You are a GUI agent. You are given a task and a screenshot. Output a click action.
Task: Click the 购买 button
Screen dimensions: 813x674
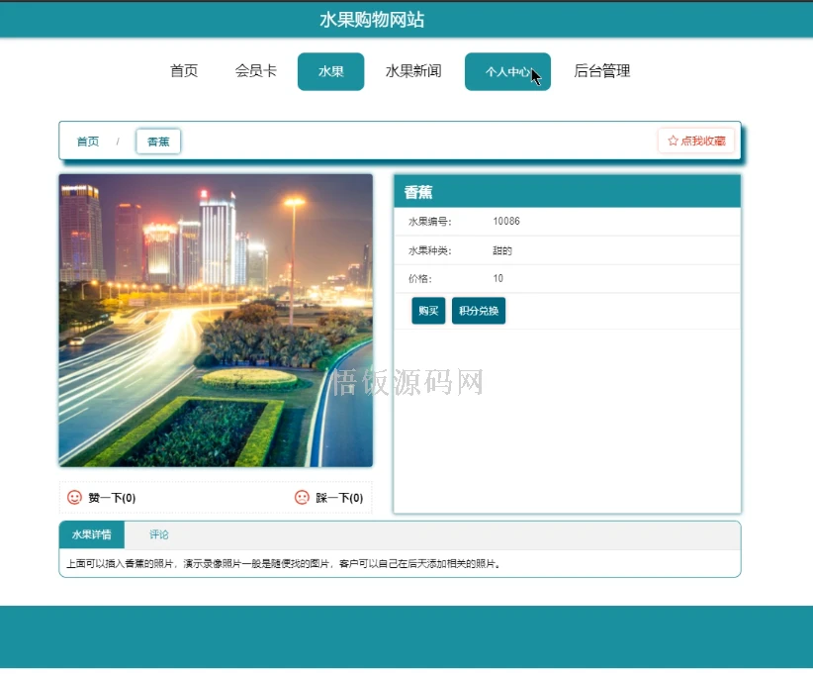point(427,310)
